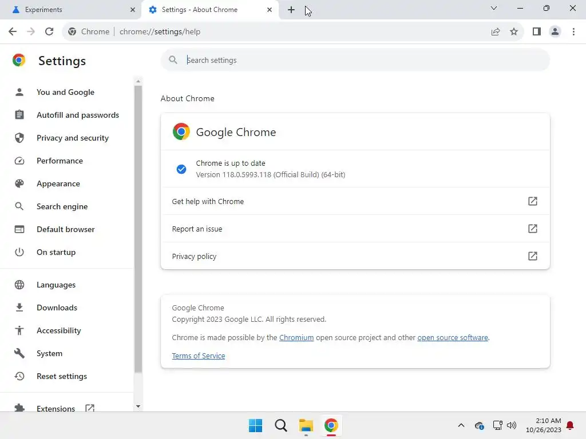Open Search engine settings
Viewport: 586px width, 439px height.
pos(62,206)
